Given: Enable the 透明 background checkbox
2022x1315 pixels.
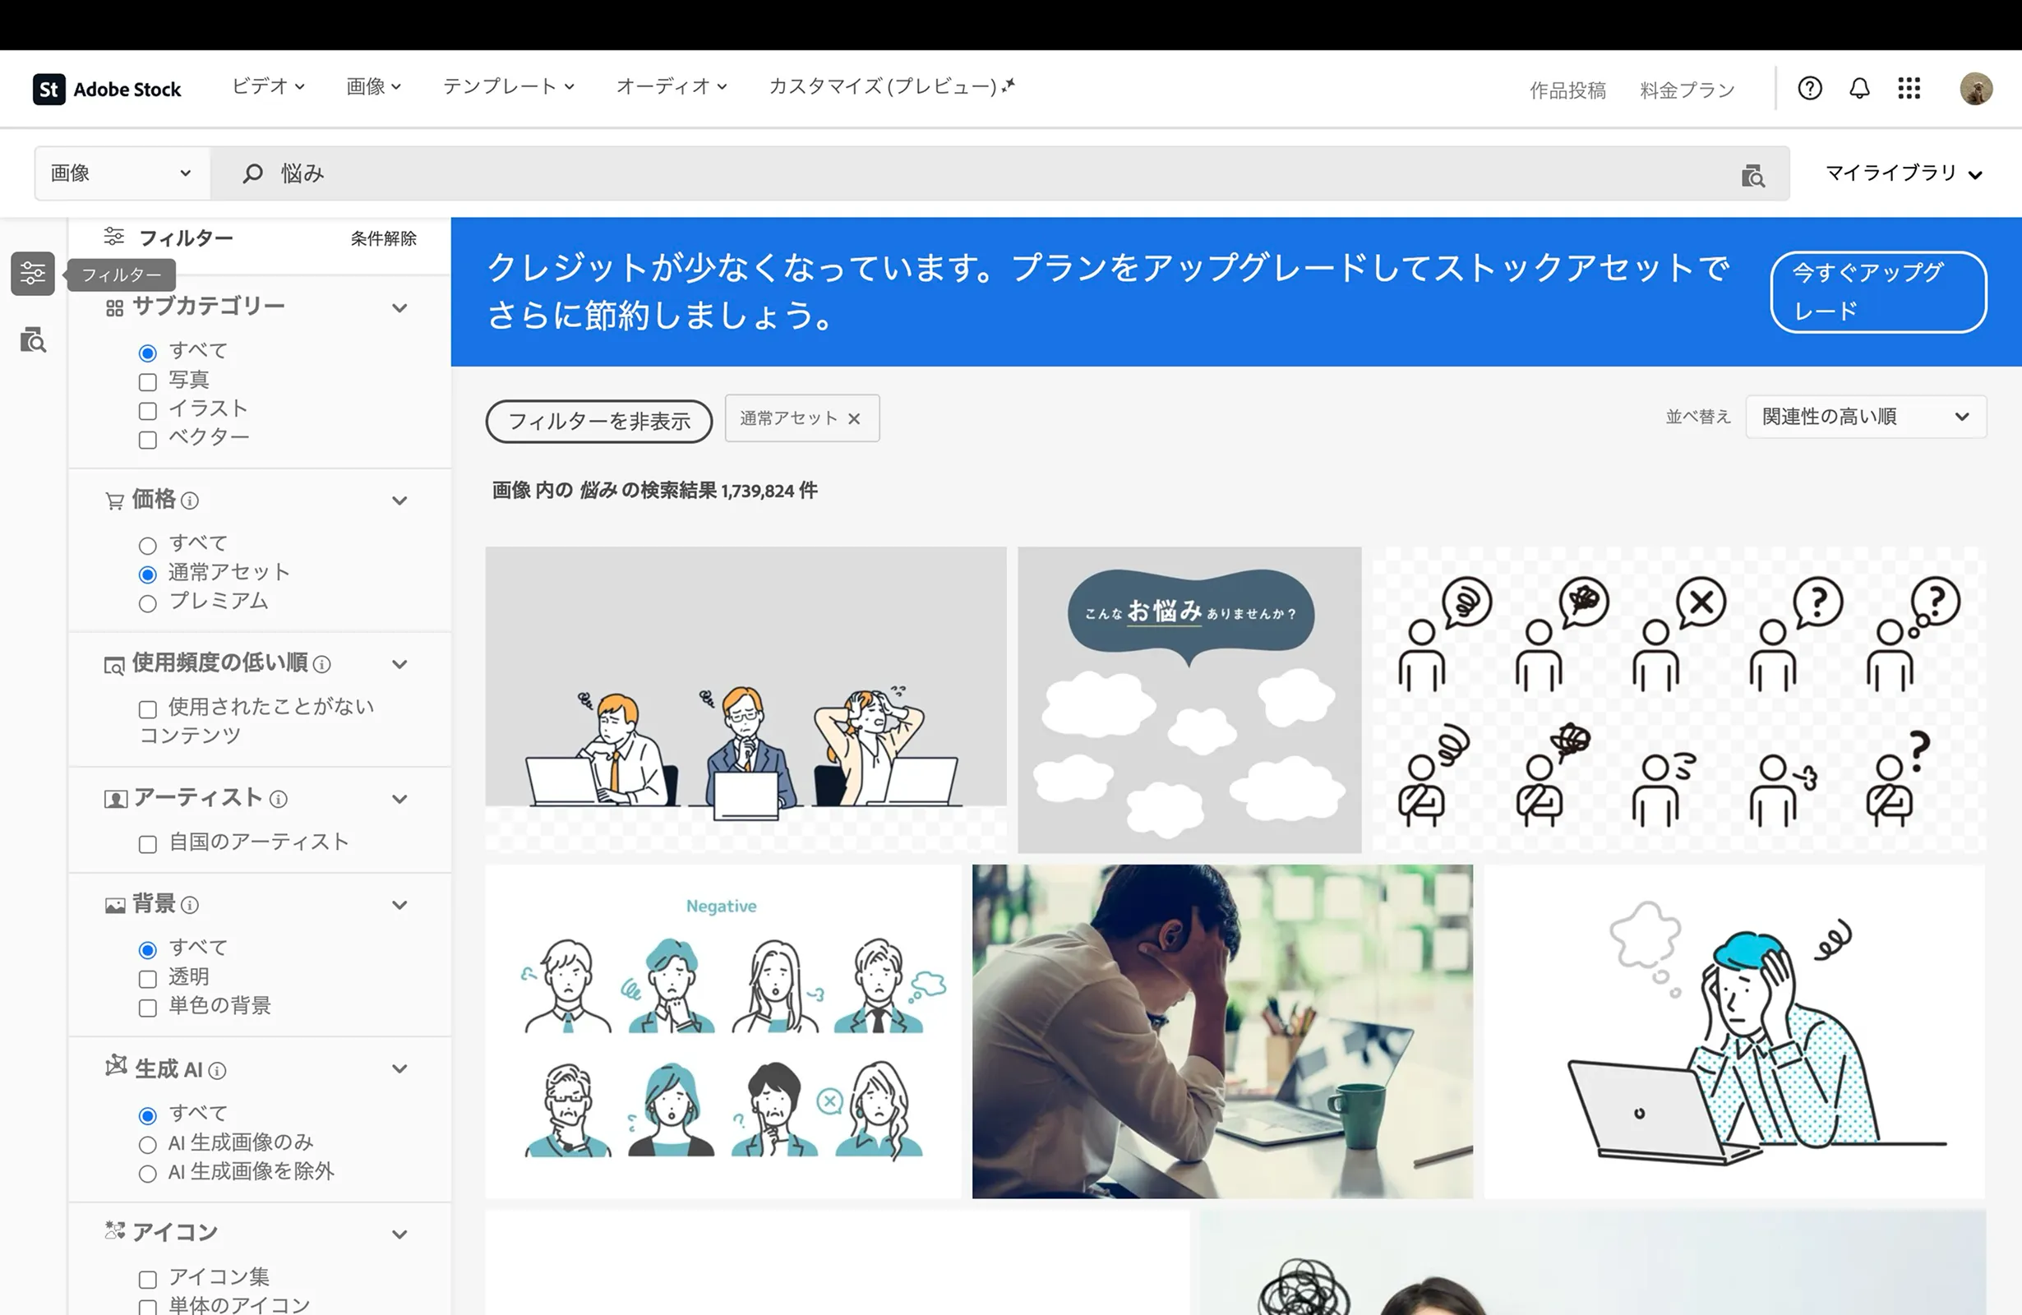Looking at the screenshot, I should [x=148, y=980].
